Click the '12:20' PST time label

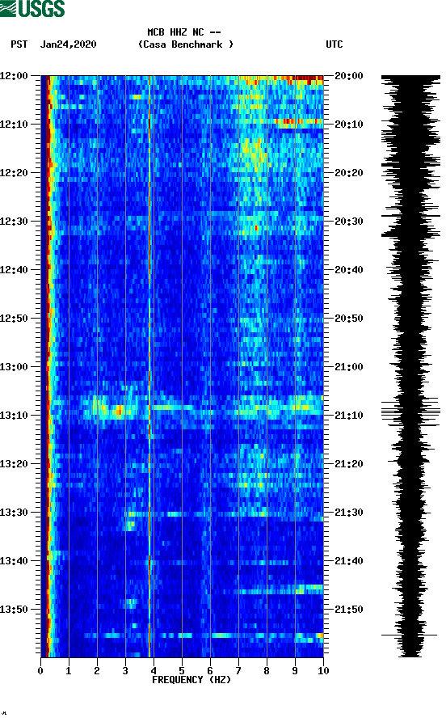[14, 173]
